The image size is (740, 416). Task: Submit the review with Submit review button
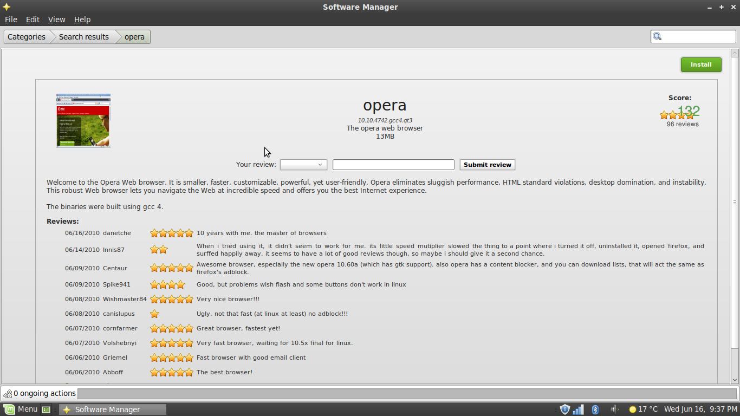click(x=487, y=165)
